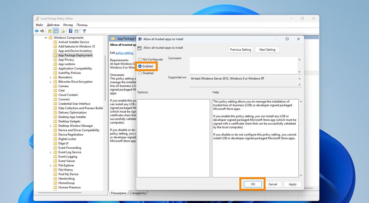Click the folder icon next to Windows Components

tap(50, 38)
